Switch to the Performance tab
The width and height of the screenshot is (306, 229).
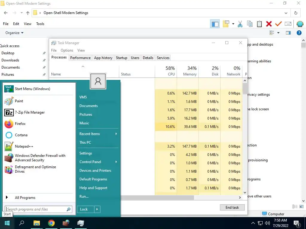tap(80, 58)
